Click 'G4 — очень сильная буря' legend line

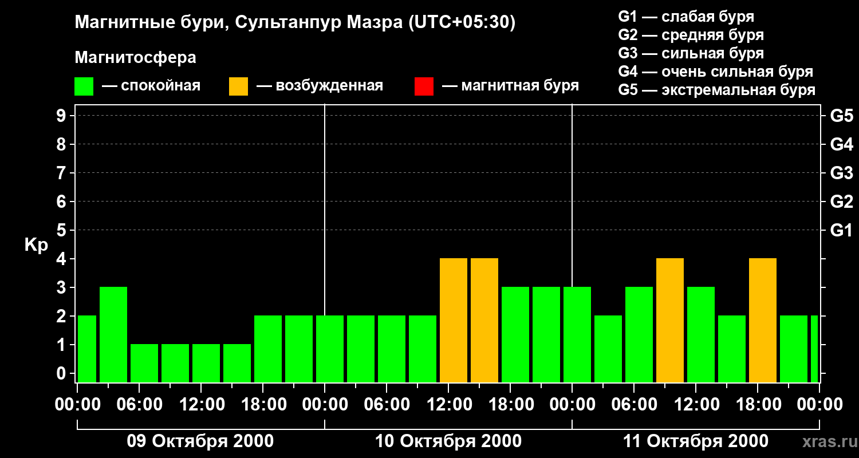(x=716, y=72)
